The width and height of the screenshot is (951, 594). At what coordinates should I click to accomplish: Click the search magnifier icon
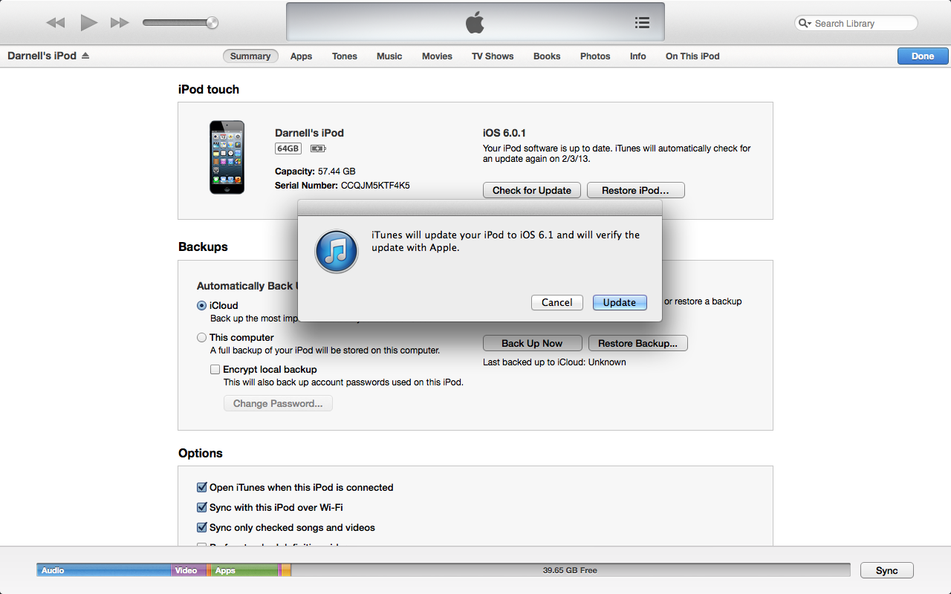point(805,23)
